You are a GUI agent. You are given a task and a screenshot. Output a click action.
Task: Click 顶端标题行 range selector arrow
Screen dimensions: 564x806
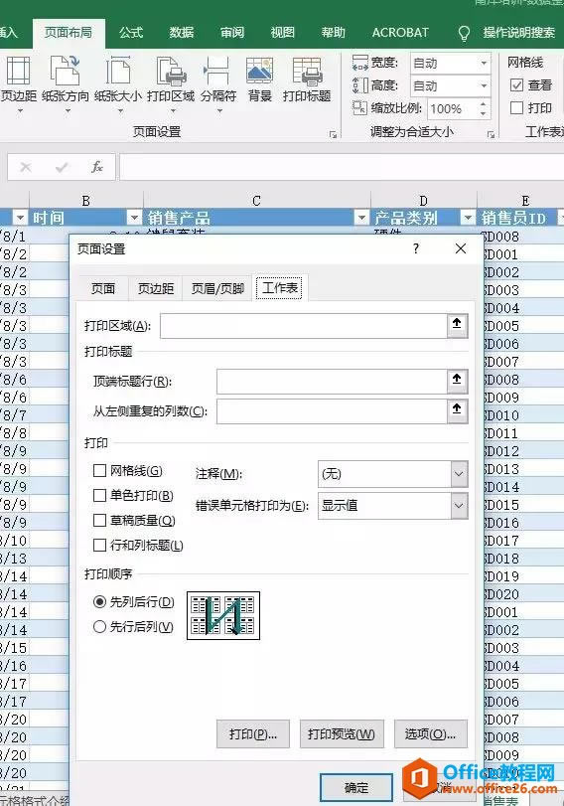457,381
